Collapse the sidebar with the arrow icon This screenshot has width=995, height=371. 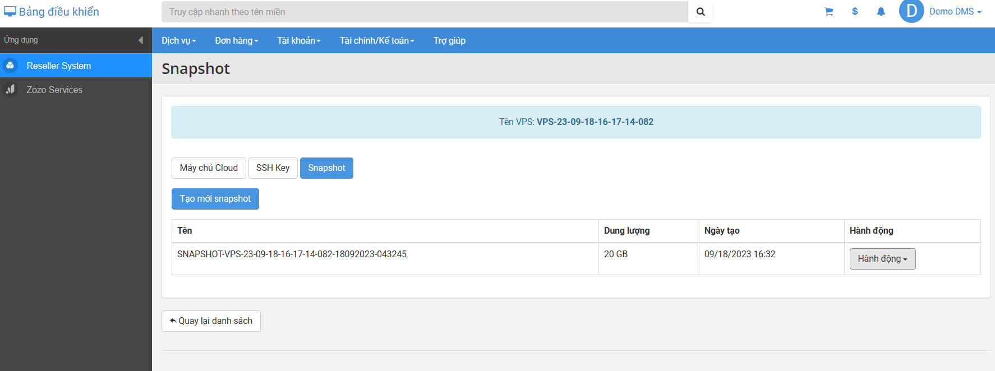click(141, 40)
